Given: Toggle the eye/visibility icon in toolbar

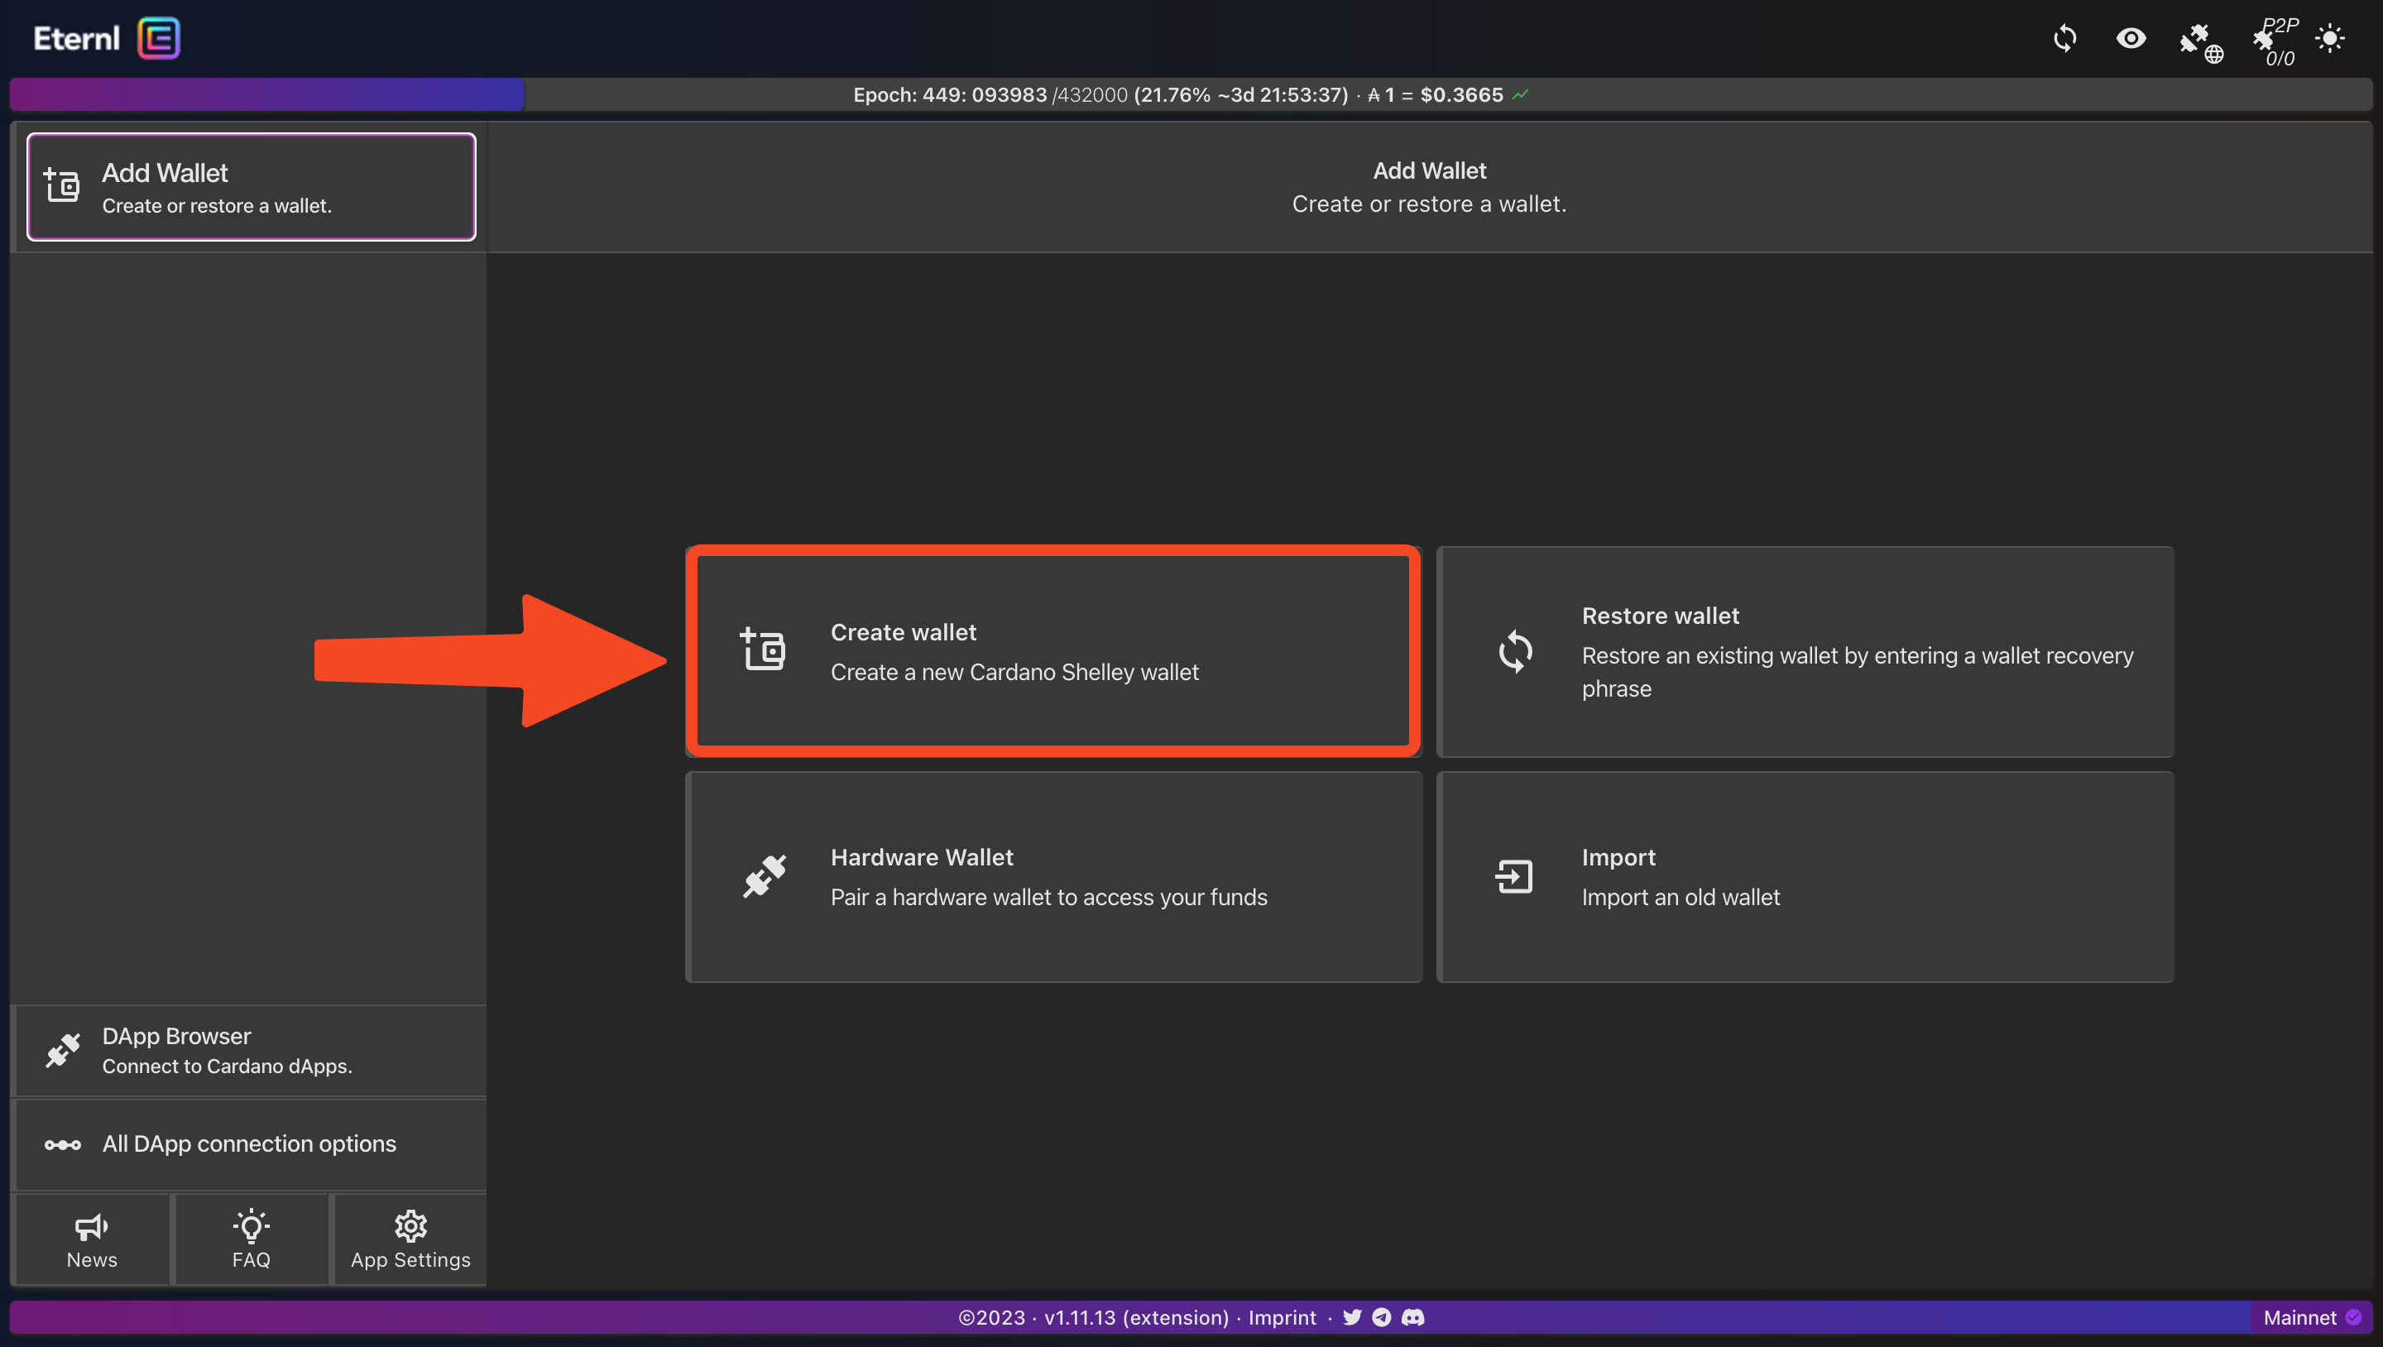Looking at the screenshot, I should (x=2129, y=37).
